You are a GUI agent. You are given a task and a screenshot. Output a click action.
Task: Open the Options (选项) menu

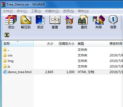point(68,11)
